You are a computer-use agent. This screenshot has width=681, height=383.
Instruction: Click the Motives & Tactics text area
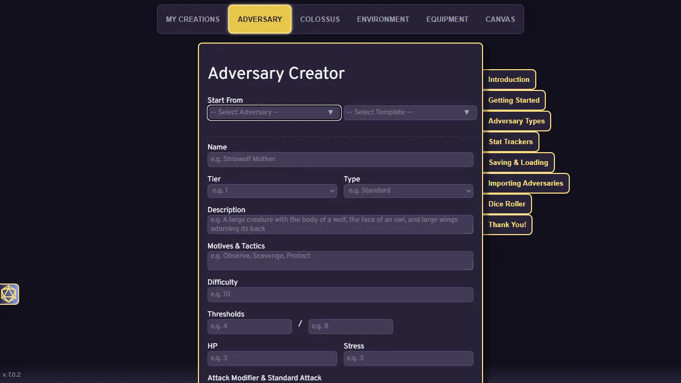pyautogui.click(x=340, y=260)
